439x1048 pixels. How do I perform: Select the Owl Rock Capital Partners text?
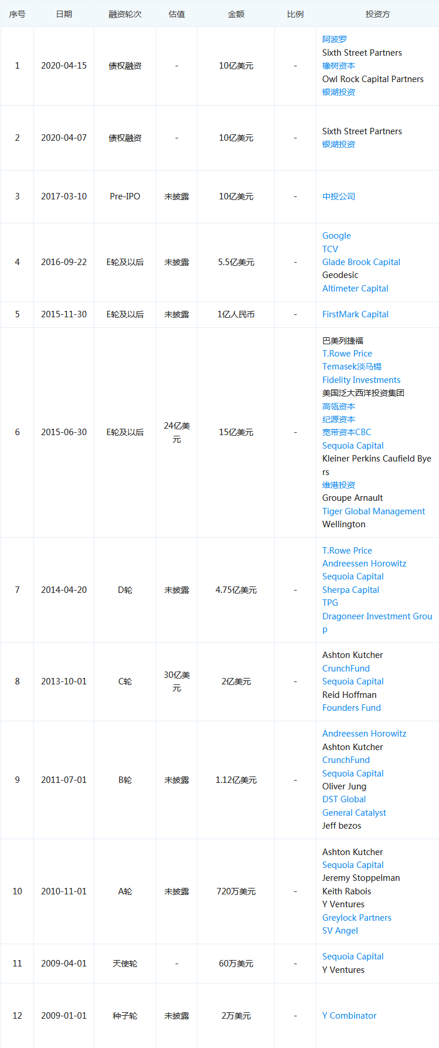tap(373, 79)
